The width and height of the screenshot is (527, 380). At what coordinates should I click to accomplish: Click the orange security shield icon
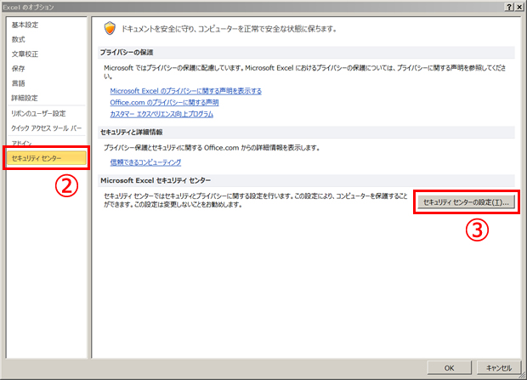coord(110,29)
